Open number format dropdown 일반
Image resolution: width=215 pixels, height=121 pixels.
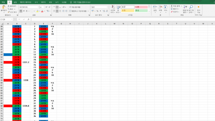(x=107, y=7)
